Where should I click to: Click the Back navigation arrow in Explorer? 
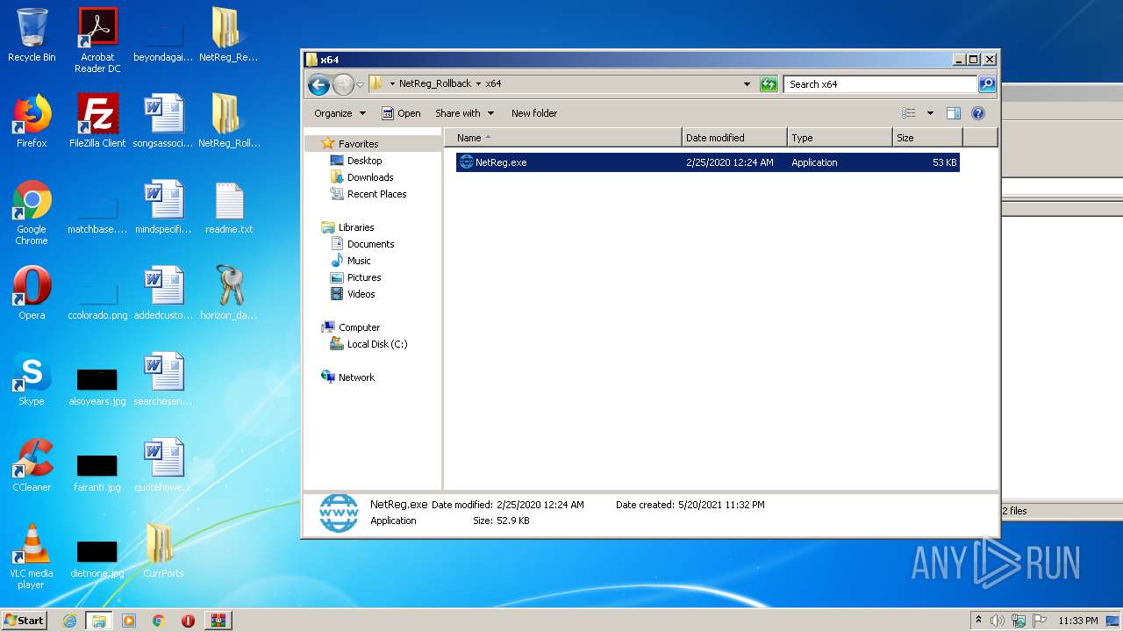coord(318,84)
